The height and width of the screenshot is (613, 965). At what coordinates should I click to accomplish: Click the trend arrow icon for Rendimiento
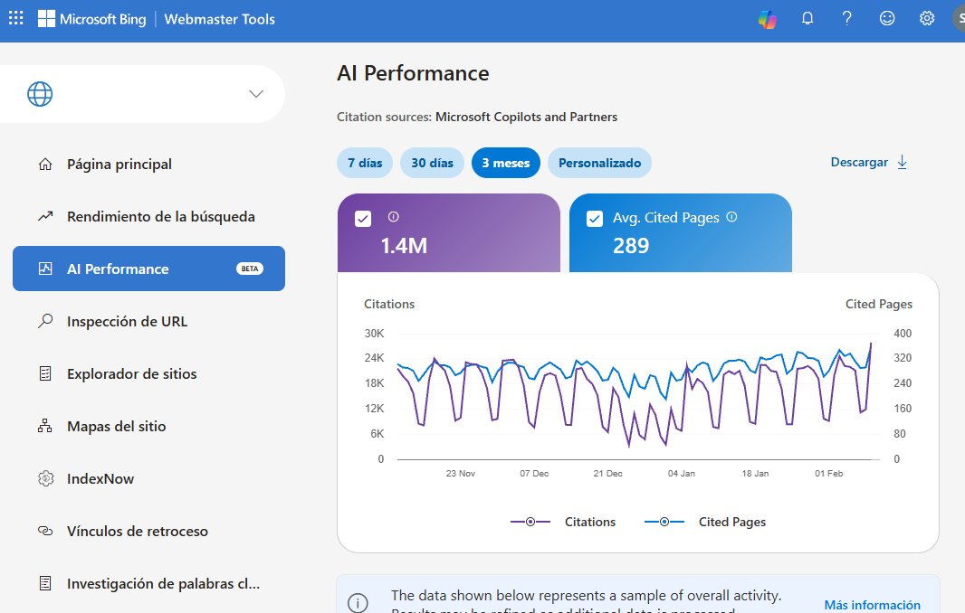(45, 216)
